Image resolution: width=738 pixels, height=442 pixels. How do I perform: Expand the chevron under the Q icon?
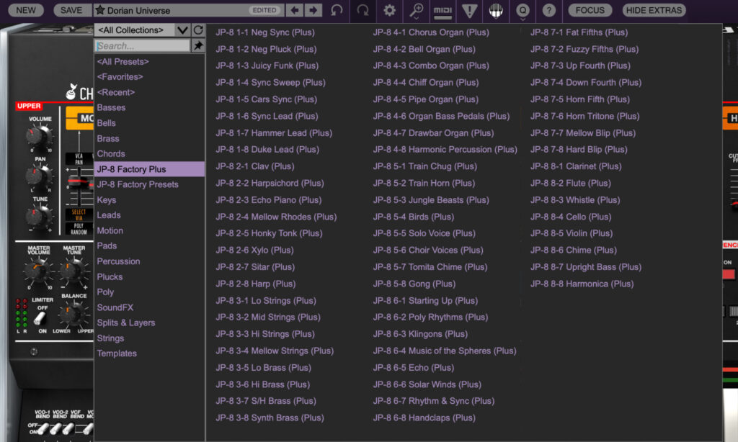coord(523,18)
